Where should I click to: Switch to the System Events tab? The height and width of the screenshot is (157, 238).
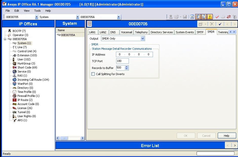[185, 32]
